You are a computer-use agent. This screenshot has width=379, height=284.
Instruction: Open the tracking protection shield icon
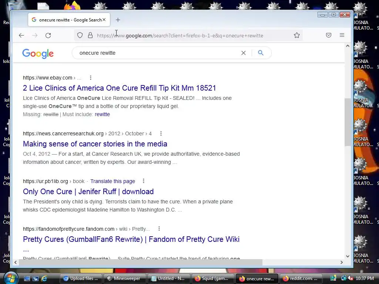click(80, 35)
